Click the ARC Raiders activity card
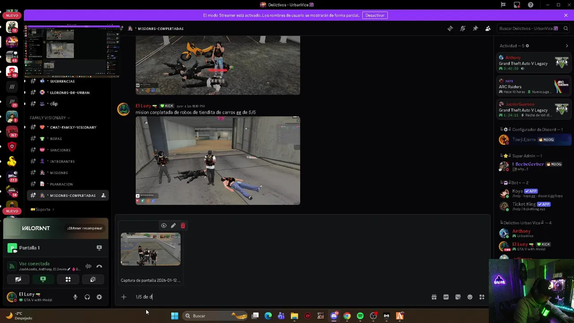 [534, 87]
